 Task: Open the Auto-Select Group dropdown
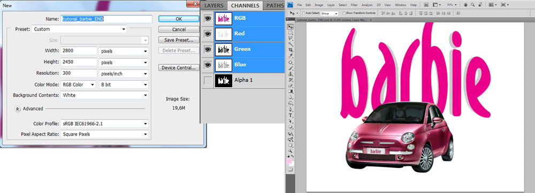click(329, 13)
